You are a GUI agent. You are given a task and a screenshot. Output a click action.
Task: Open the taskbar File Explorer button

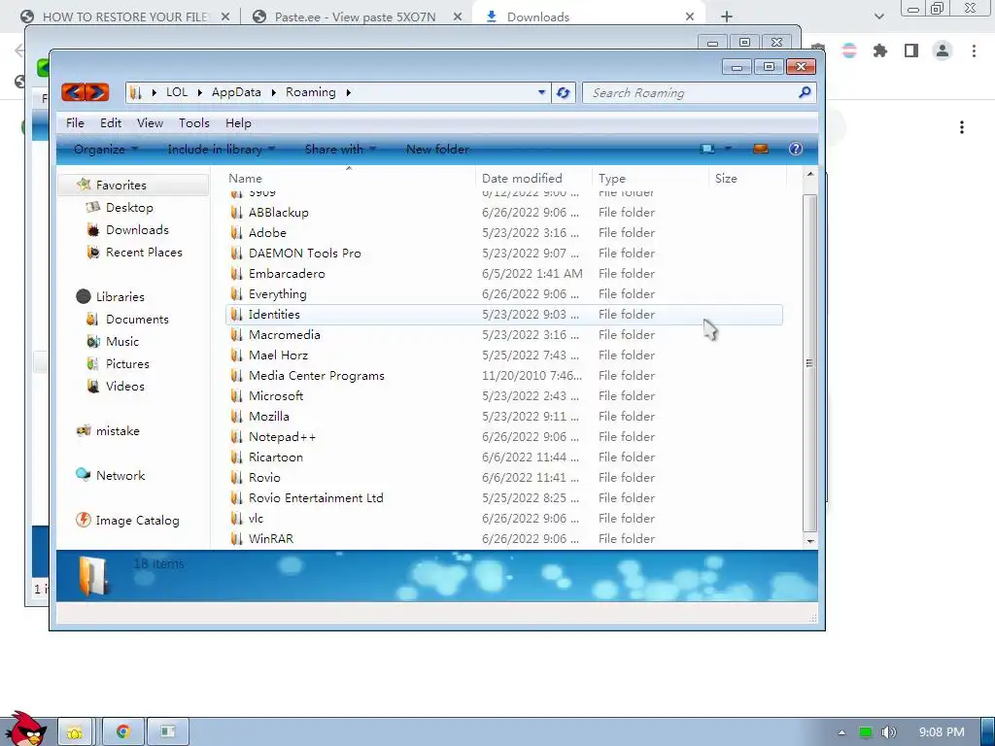[76, 731]
